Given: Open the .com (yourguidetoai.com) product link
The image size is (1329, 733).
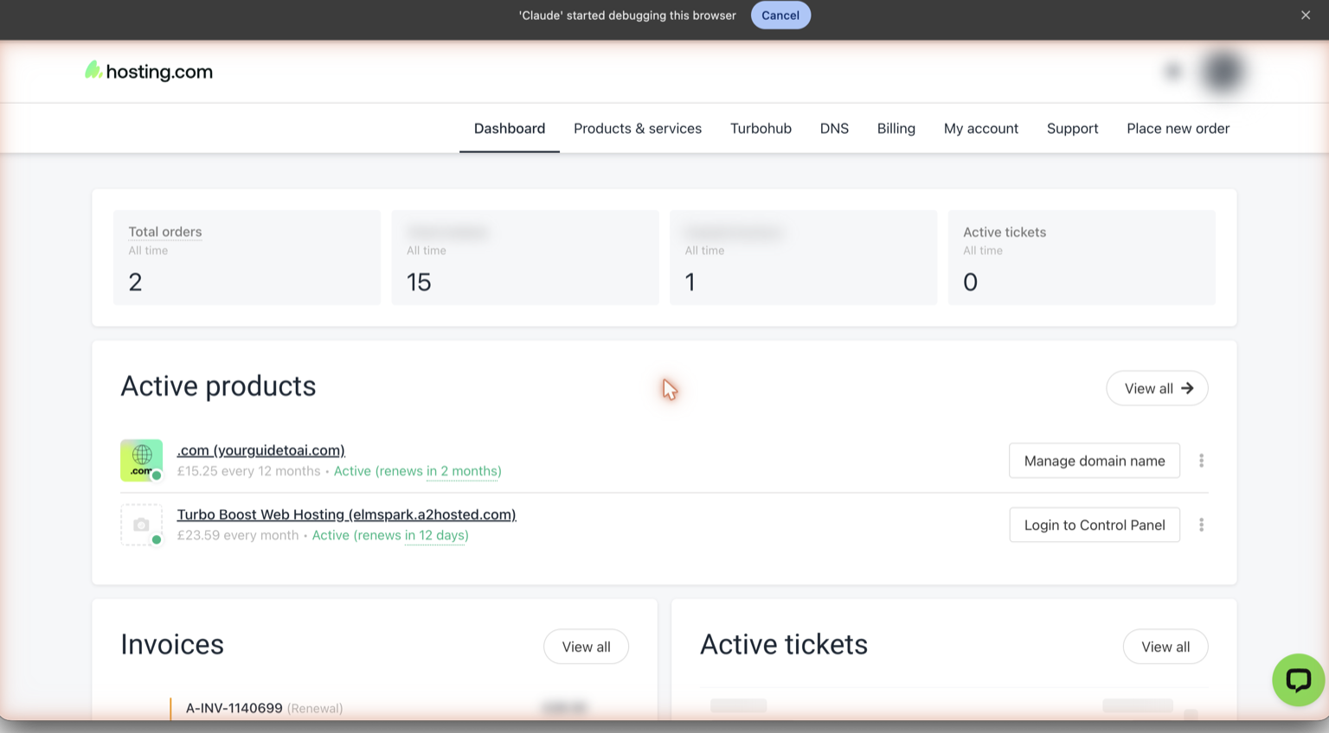Looking at the screenshot, I should pos(261,450).
